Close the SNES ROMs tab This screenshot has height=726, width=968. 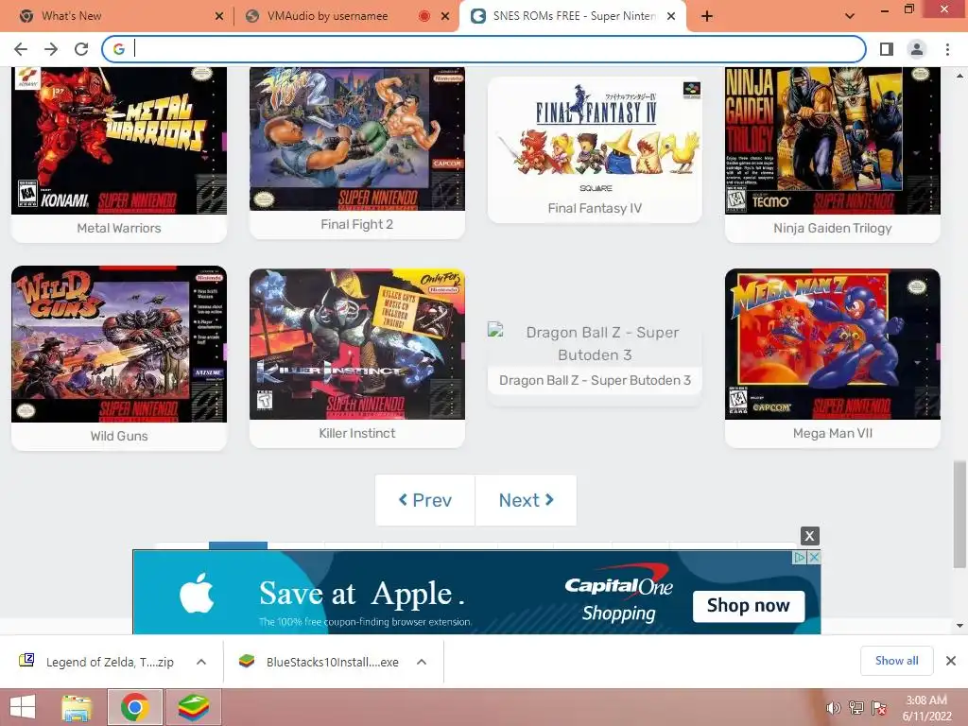tap(671, 16)
